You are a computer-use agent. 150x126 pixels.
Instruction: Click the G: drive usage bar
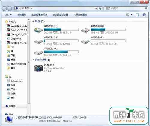[x=61, y=52]
